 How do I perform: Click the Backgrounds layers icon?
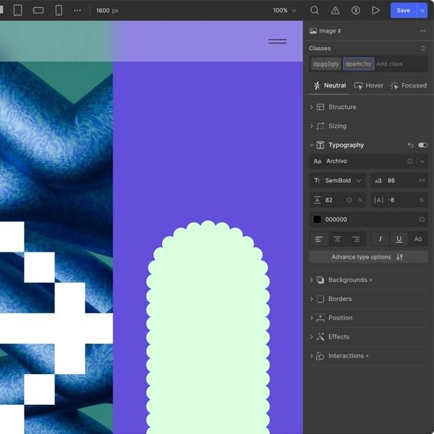pos(320,280)
